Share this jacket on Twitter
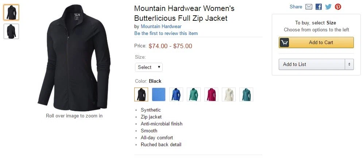Viewport: 363px width, 159px height. point(328,7)
